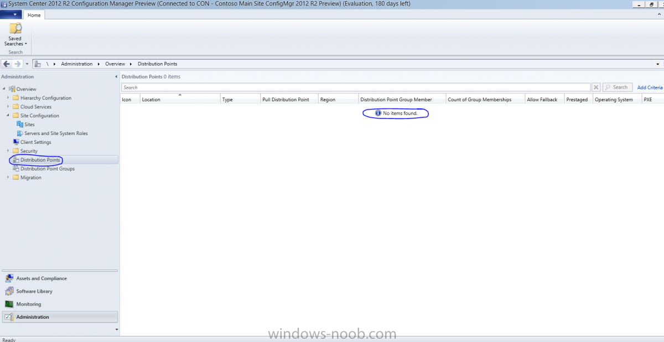Select Cloud Services in the tree

click(x=36, y=107)
